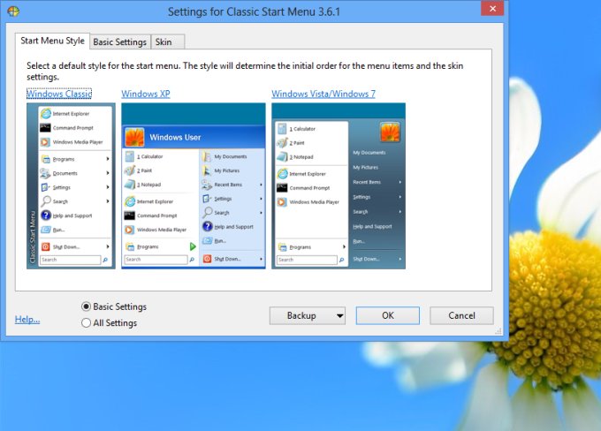Click Notepad icon in XP preview

pos(130,185)
